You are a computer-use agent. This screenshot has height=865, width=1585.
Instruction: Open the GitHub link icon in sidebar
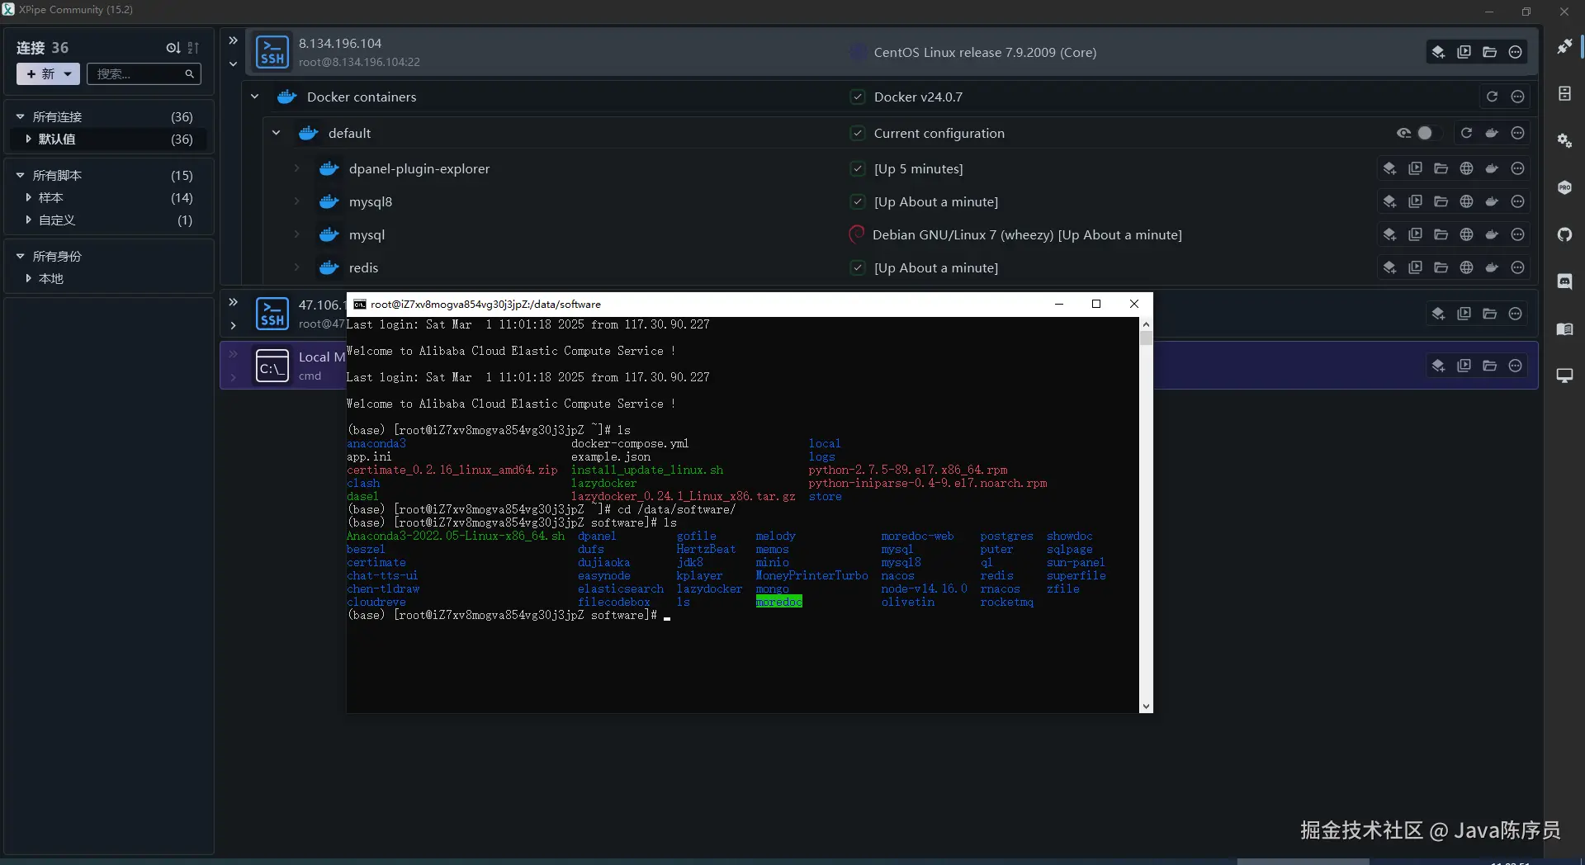point(1564,234)
